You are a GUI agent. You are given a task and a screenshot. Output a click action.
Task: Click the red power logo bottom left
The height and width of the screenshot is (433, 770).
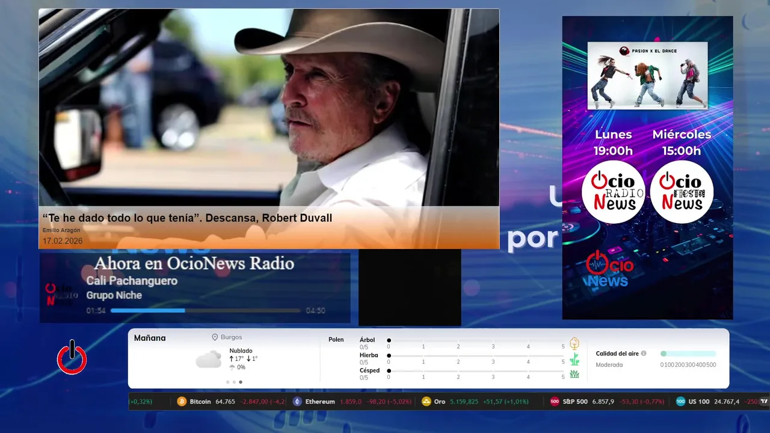(72, 358)
